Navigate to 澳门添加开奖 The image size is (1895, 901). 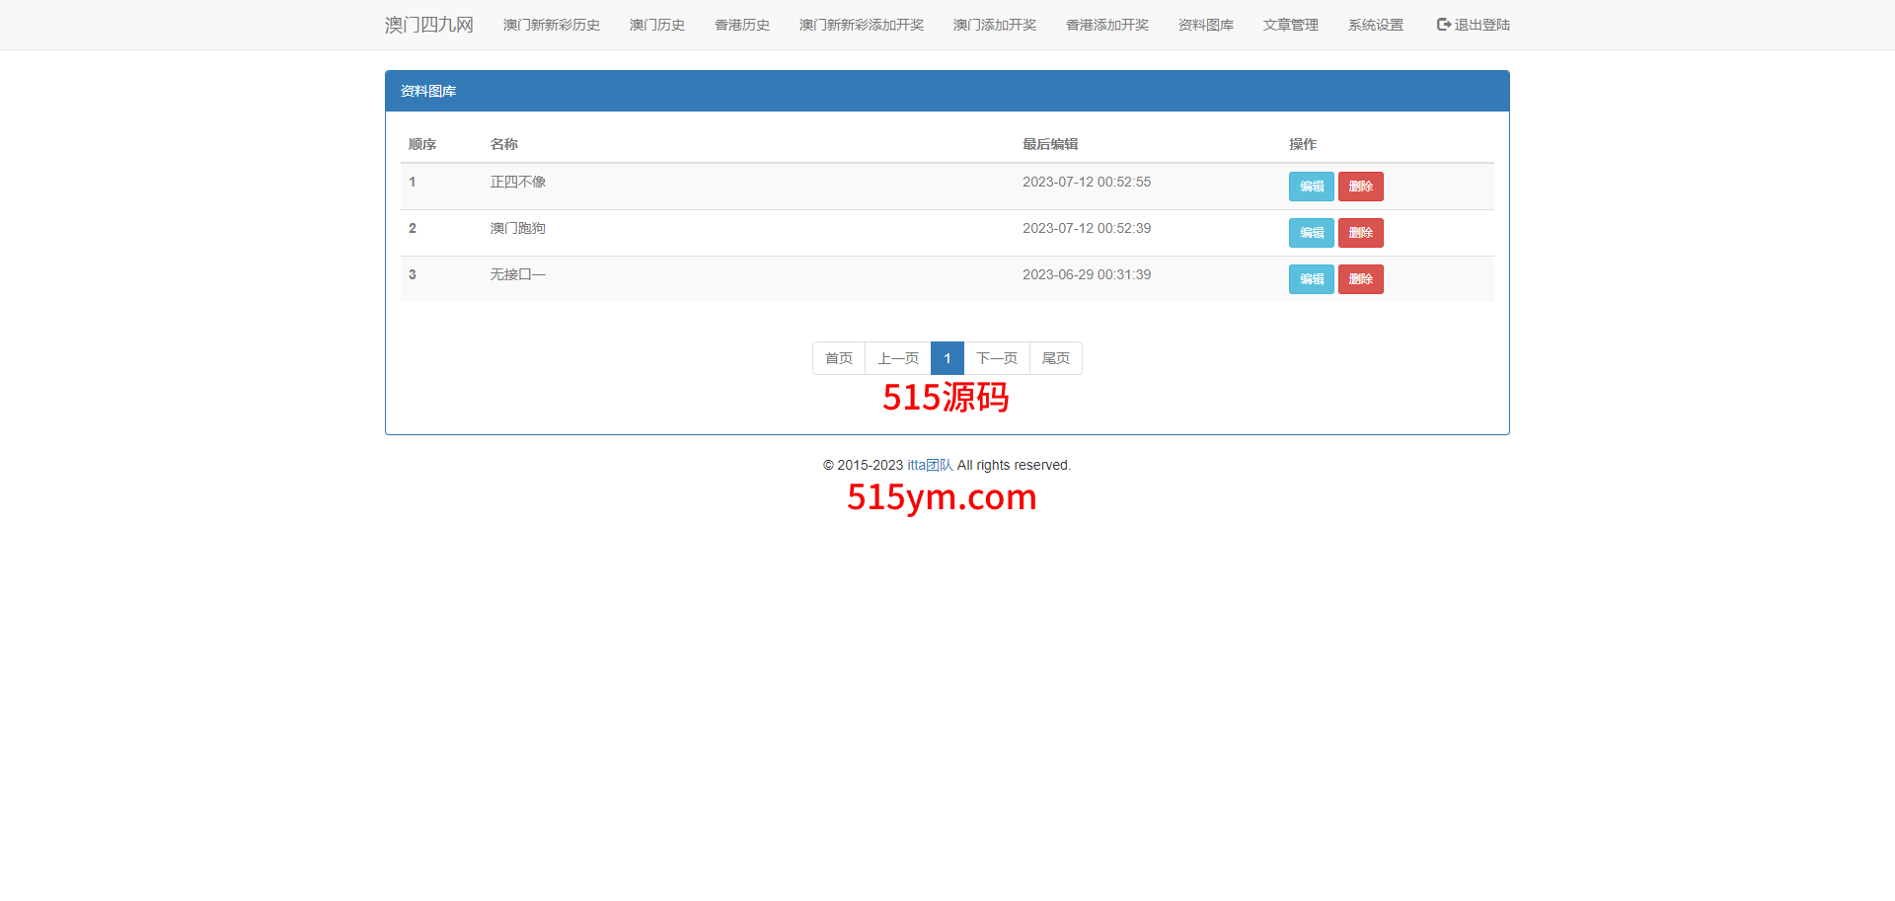pos(994,25)
